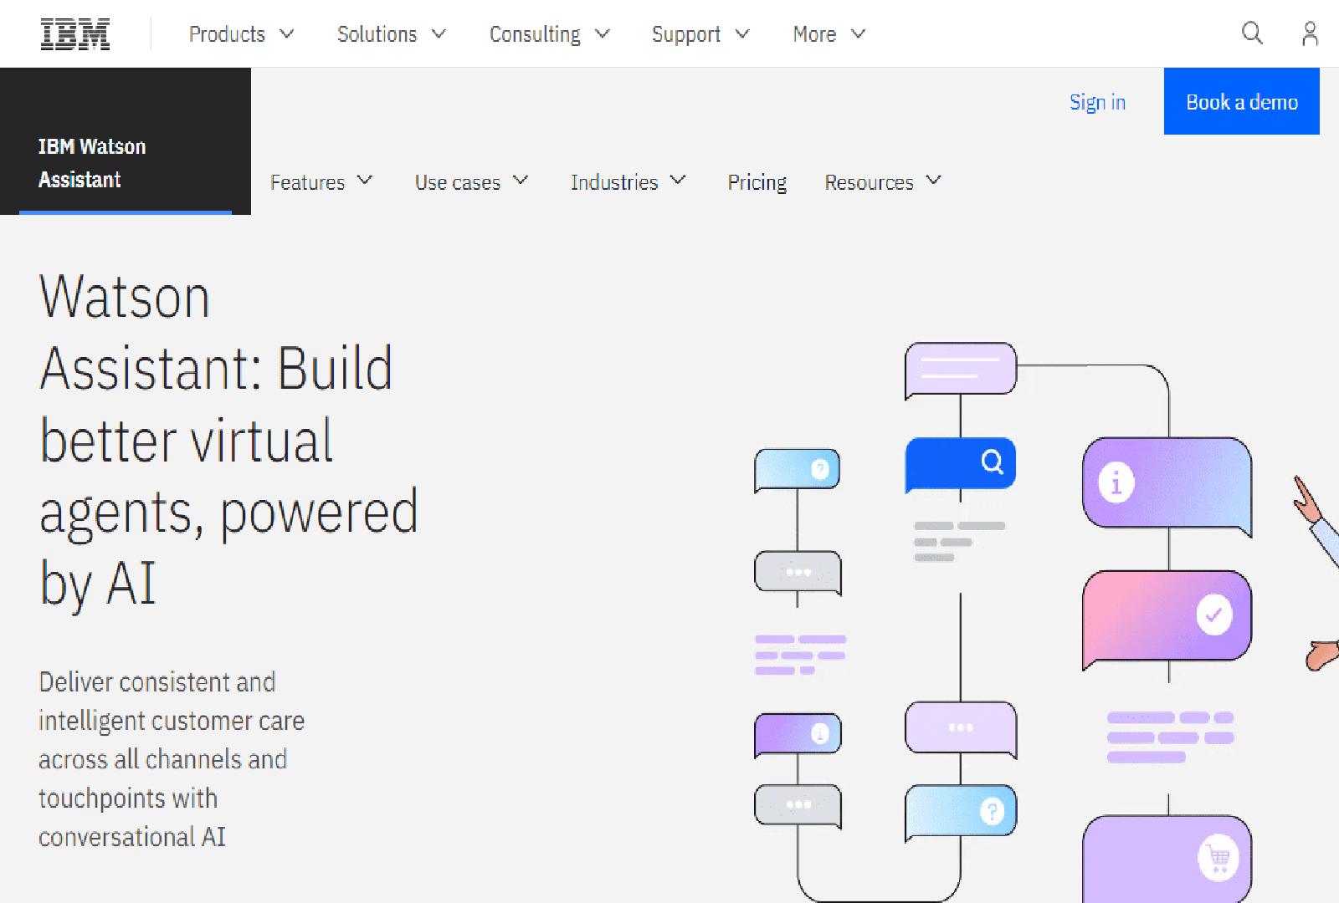
Task: Click the Sign in link
Action: 1097,101
